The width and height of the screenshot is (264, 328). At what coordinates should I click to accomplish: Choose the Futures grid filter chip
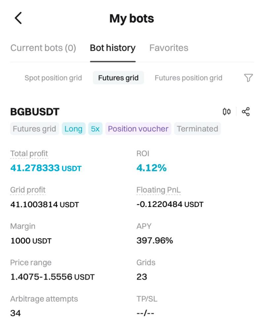point(118,78)
